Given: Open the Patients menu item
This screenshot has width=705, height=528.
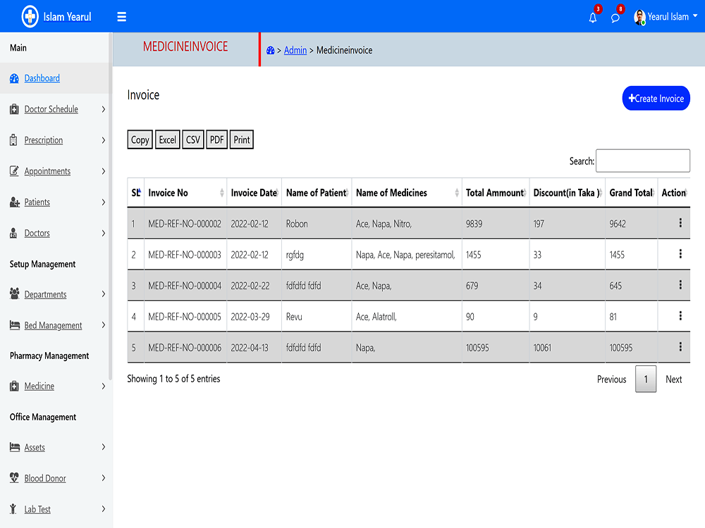Looking at the screenshot, I should [x=37, y=202].
